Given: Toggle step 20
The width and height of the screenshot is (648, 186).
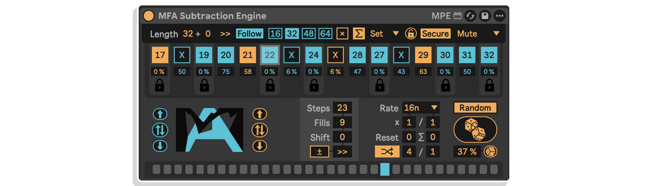Looking at the screenshot, I should click(226, 55).
